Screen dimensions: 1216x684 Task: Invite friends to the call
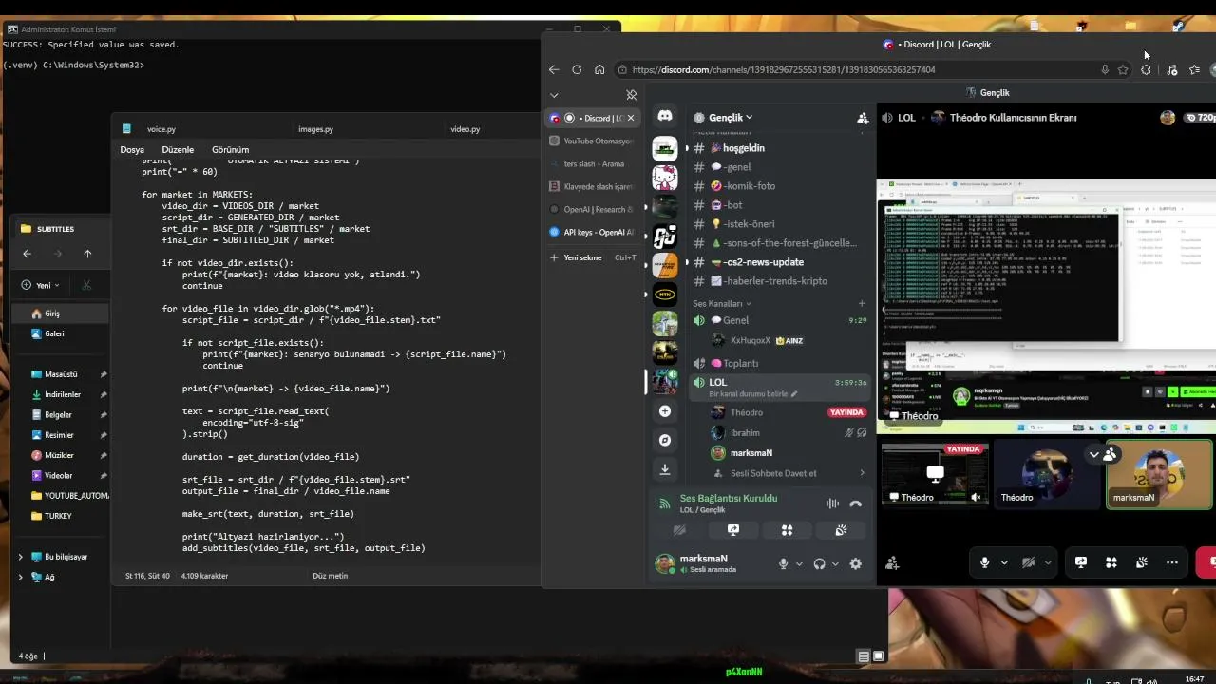(x=892, y=563)
